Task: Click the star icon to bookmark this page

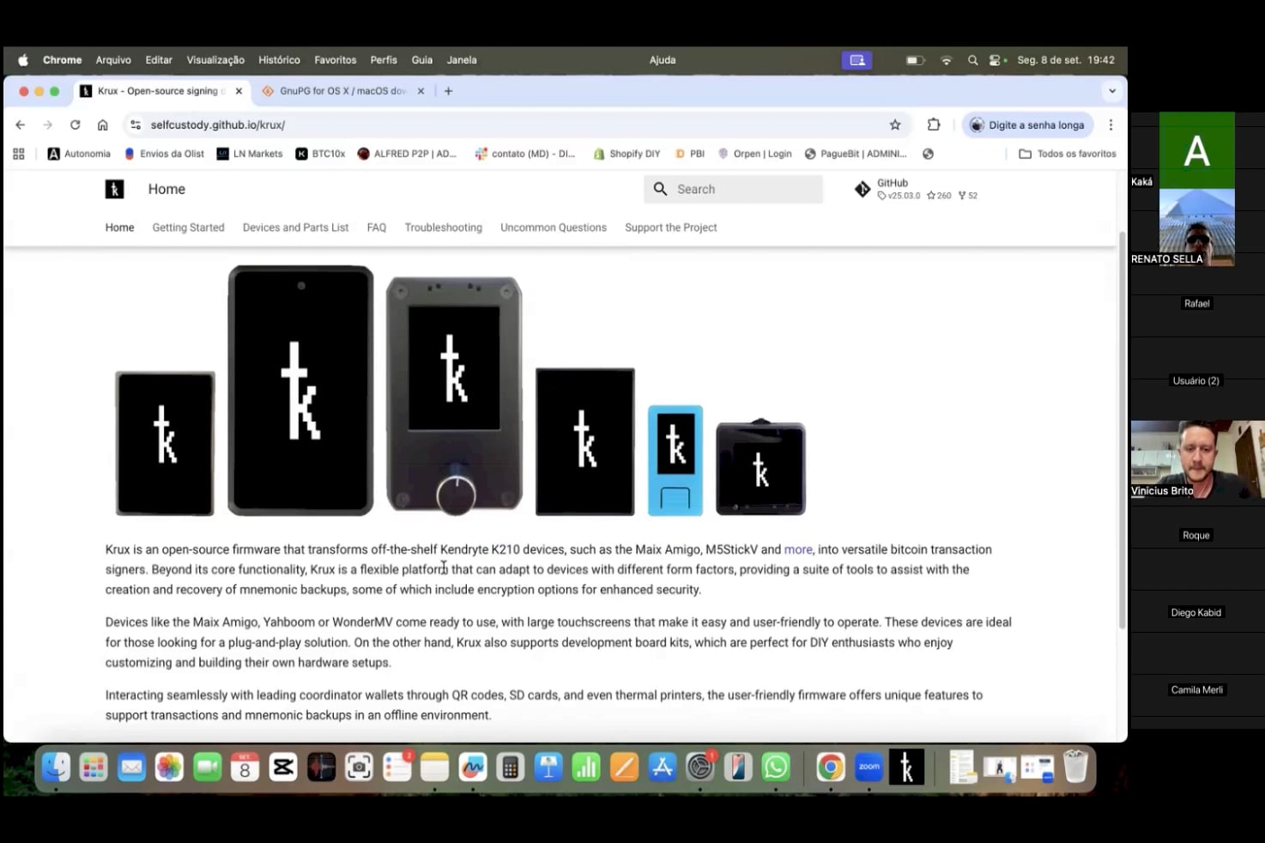Action: coord(895,124)
